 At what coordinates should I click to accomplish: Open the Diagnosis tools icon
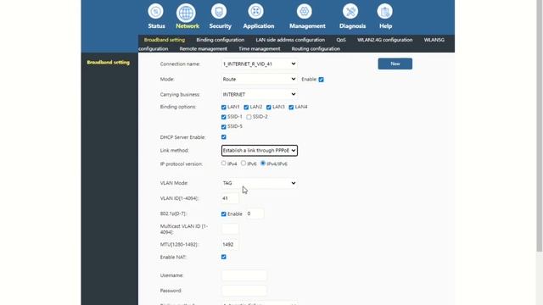coord(350,12)
